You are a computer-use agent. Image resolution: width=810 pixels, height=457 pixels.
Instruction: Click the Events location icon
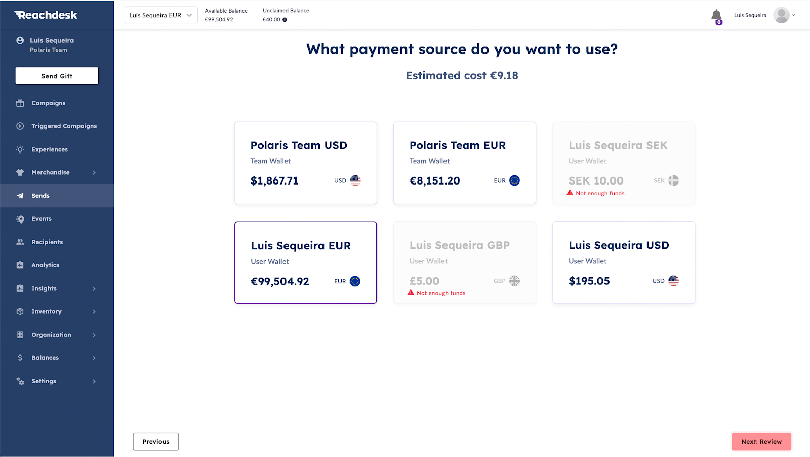point(20,219)
